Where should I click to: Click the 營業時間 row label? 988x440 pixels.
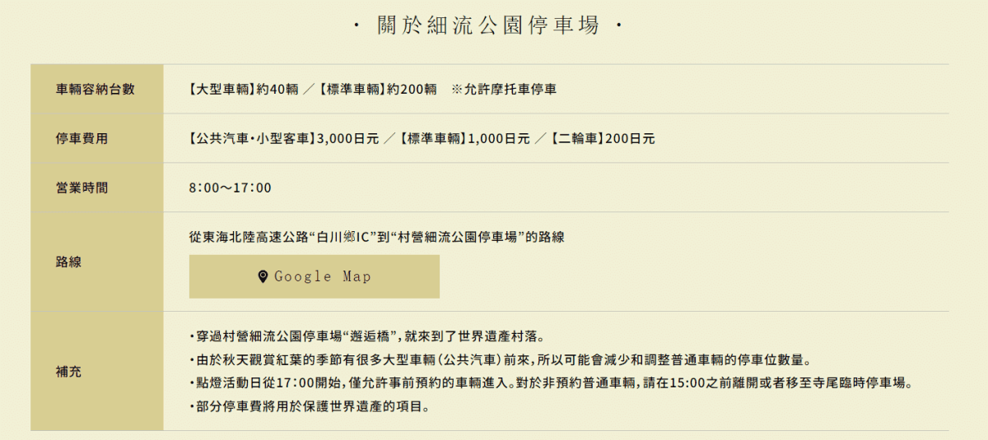pos(82,188)
